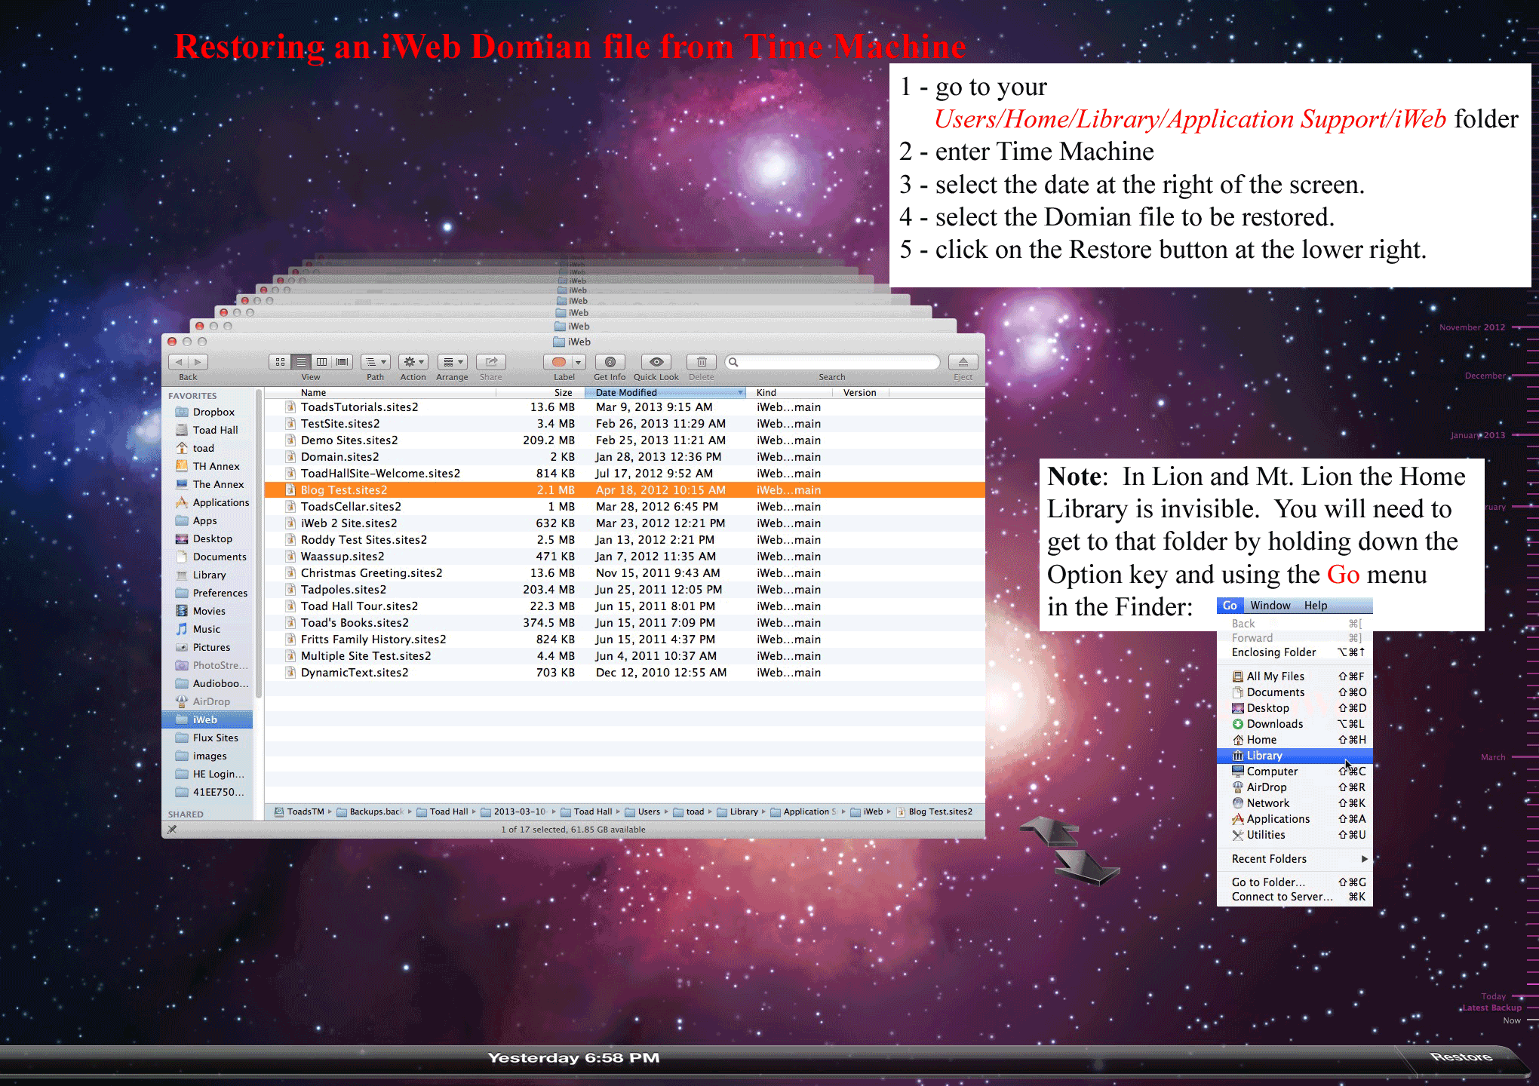Click the Quick Look eye icon
This screenshot has height=1086, width=1539.
(x=656, y=362)
